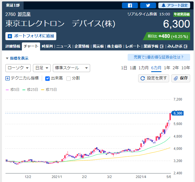The image size is (195, 182).
Task: Click the 移5日 moving average legend
Action: [13, 89]
